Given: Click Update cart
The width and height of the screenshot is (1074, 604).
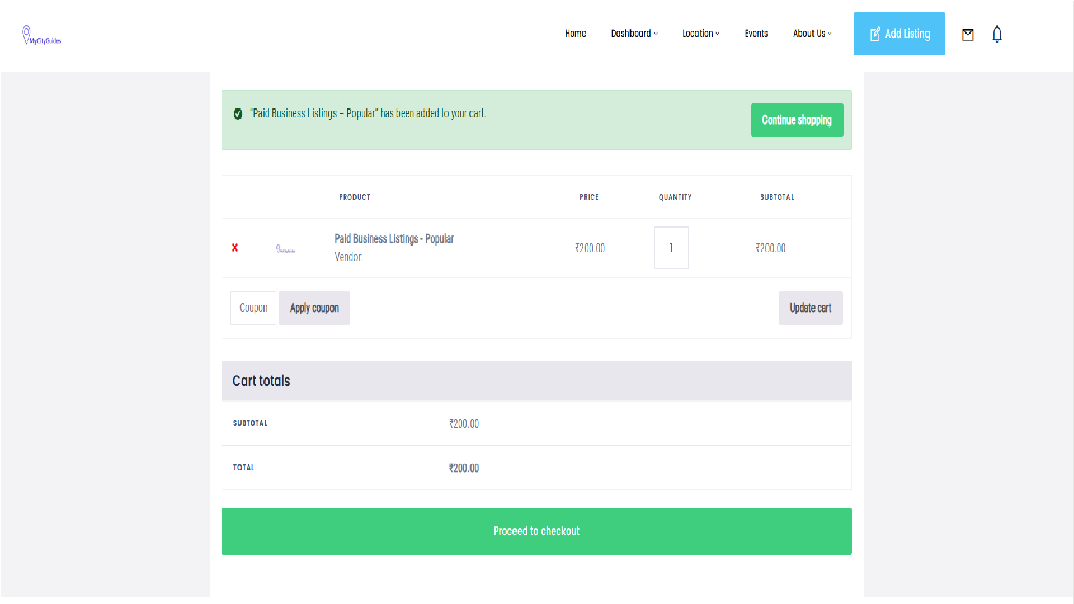Looking at the screenshot, I should coord(810,308).
